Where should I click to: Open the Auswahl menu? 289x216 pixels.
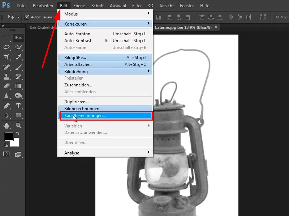point(118,6)
